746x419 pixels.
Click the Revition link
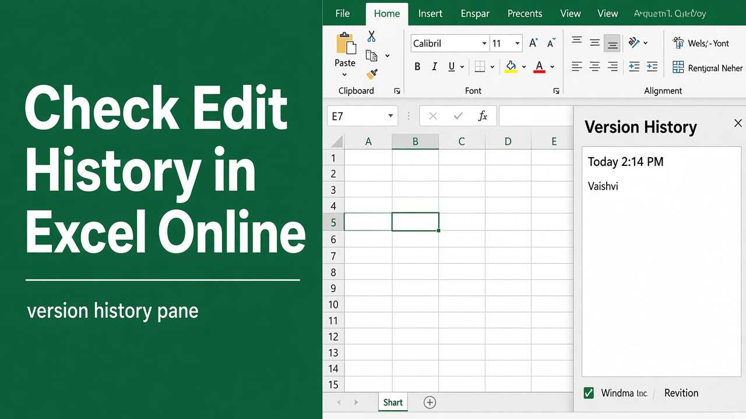(x=681, y=393)
